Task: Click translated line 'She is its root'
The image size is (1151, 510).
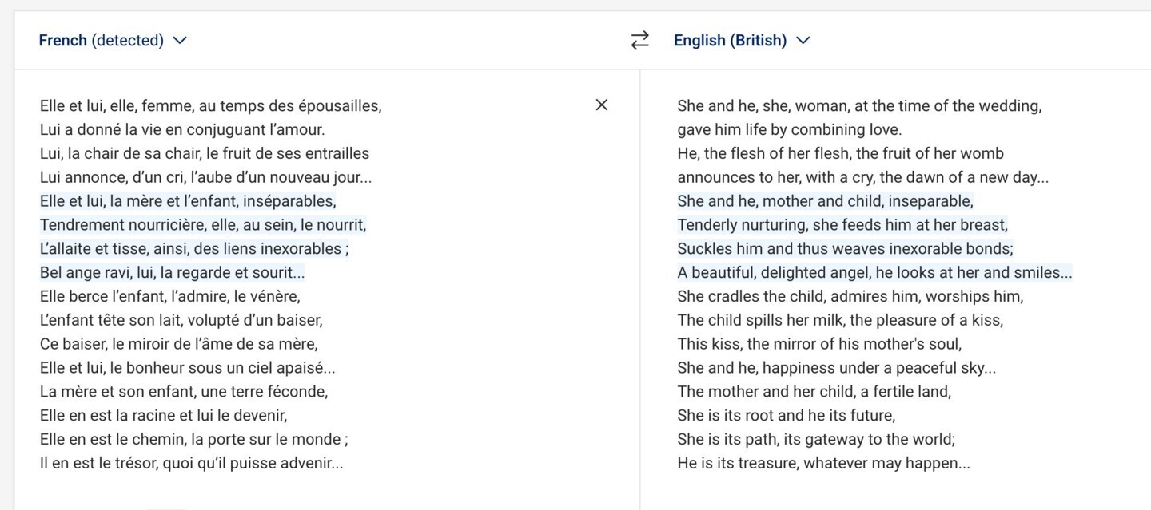Action: pos(786,415)
